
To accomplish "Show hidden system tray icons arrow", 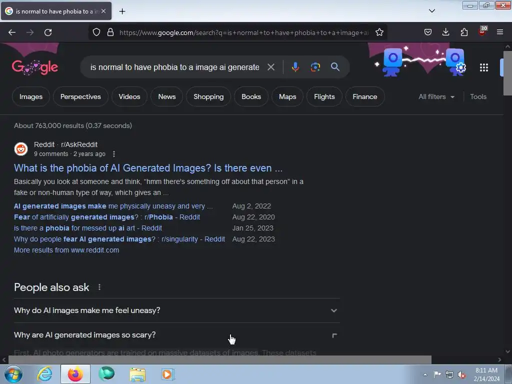I will (425, 374).
